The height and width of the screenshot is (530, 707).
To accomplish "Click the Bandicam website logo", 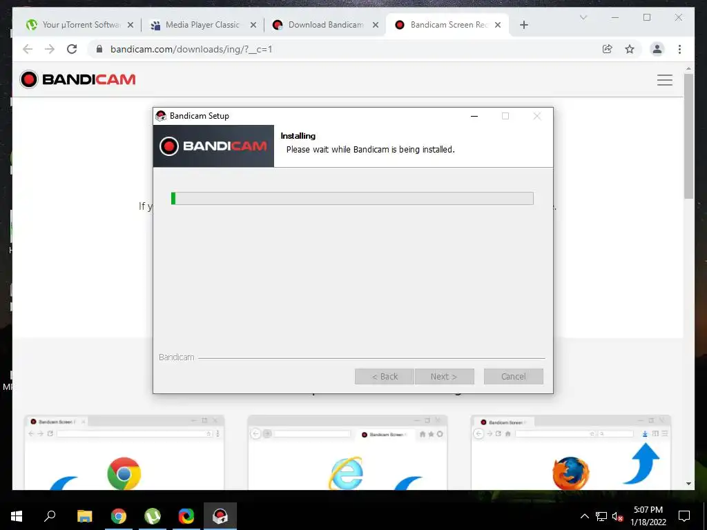I will coord(77,79).
